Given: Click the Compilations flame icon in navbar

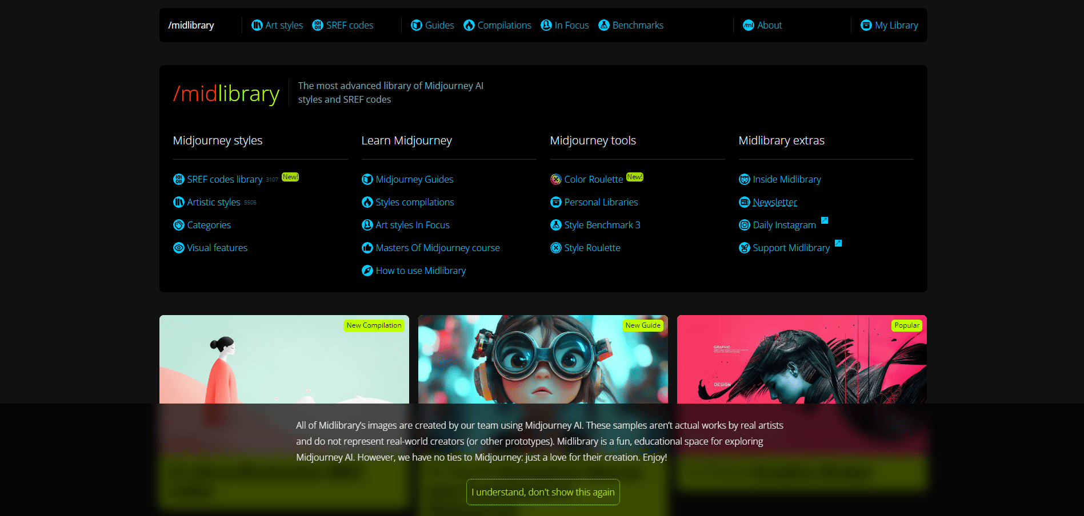Looking at the screenshot, I should point(469,25).
